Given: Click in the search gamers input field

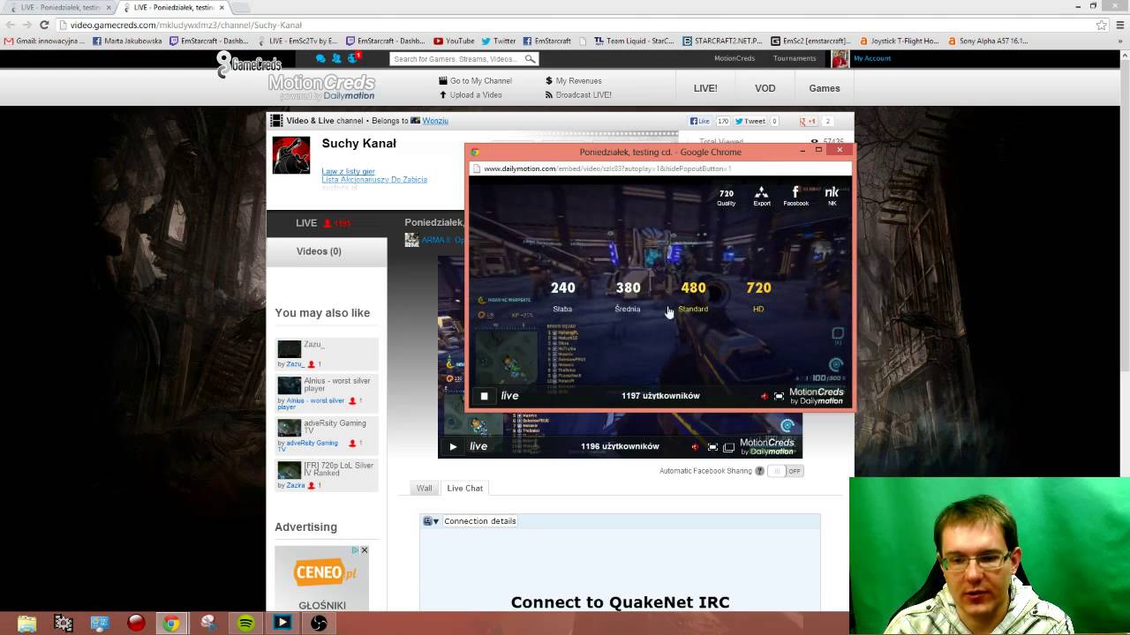Looking at the screenshot, I should [456, 59].
